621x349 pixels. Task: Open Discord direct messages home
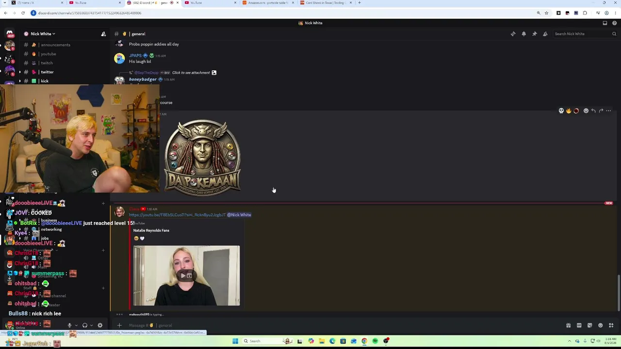pyautogui.click(x=9, y=34)
